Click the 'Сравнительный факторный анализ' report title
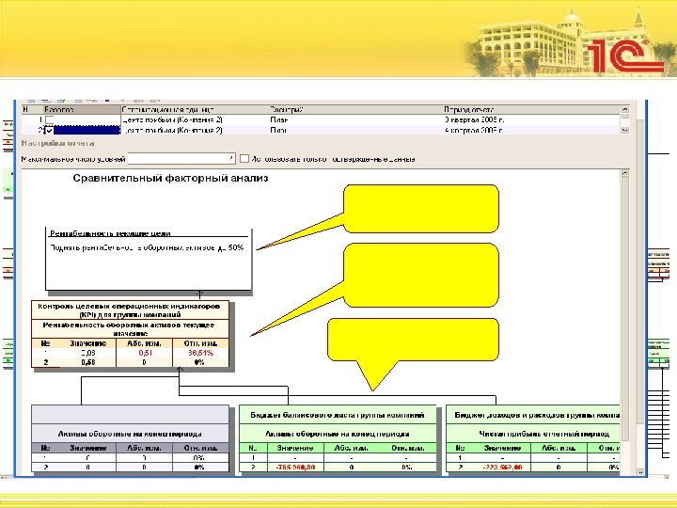This screenshot has width=677, height=508. pyautogui.click(x=170, y=178)
